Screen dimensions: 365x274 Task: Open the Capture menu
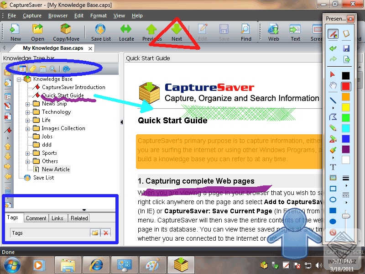(32, 16)
